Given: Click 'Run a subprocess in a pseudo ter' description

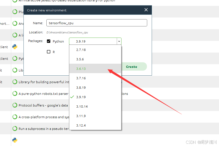Looking at the screenshot, I should pyautogui.click(x=44, y=129).
